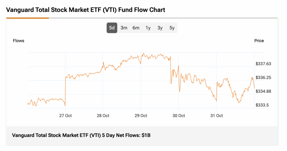Click the $336.25 price axis value
Screen dimensions: 287x151
(x=263, y=78)
